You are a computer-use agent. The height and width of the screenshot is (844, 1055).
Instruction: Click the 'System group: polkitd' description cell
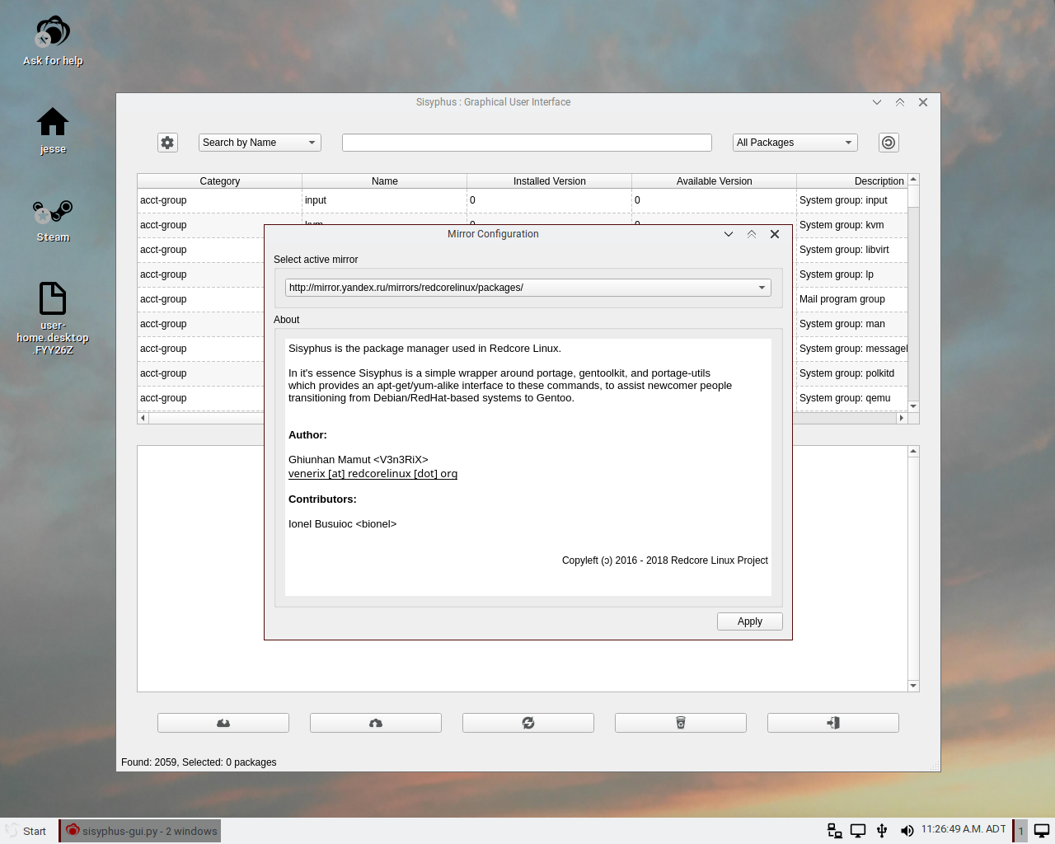pyautogui.click(x=852, y=373)
